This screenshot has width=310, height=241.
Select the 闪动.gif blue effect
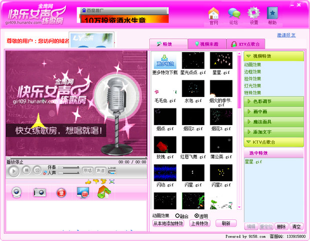point(165,173)
